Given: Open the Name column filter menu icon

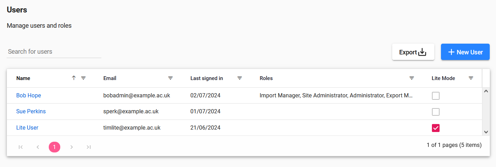Looking at the screenshot, I should coord(84,78).
